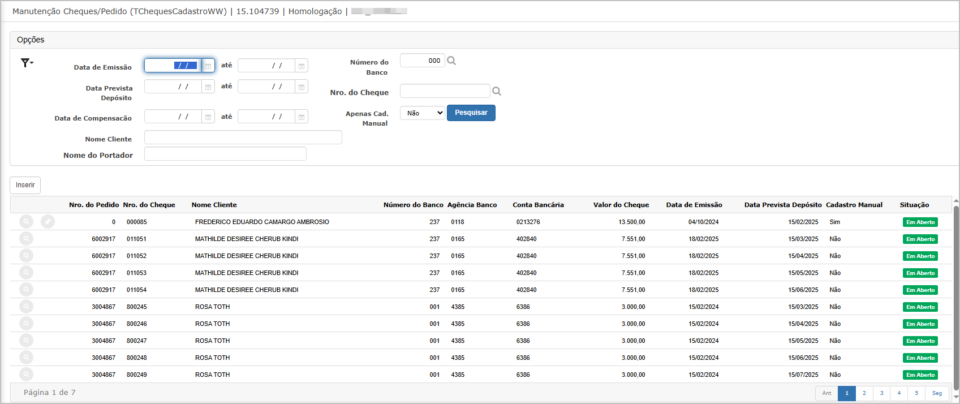Open calendar for Data de Compensação start
This screenshot has height=404, width=960.
[x=208, y=117]
